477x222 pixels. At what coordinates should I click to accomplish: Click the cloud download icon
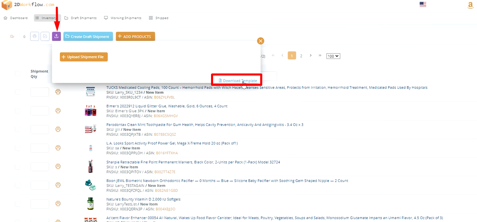tap(12, 37)
